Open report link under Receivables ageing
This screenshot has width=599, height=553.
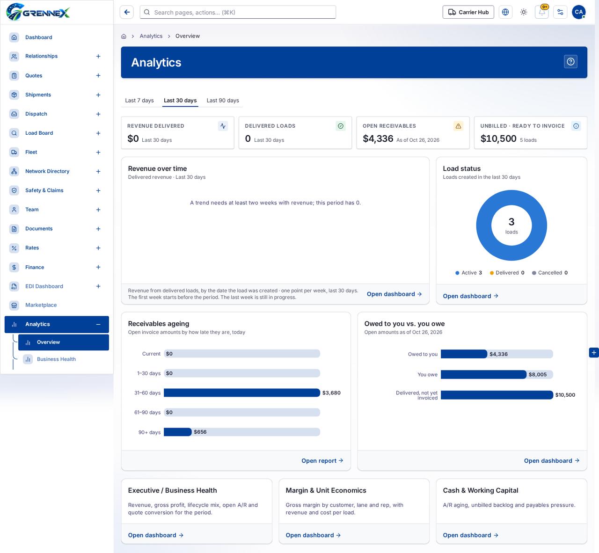(322, 461)
